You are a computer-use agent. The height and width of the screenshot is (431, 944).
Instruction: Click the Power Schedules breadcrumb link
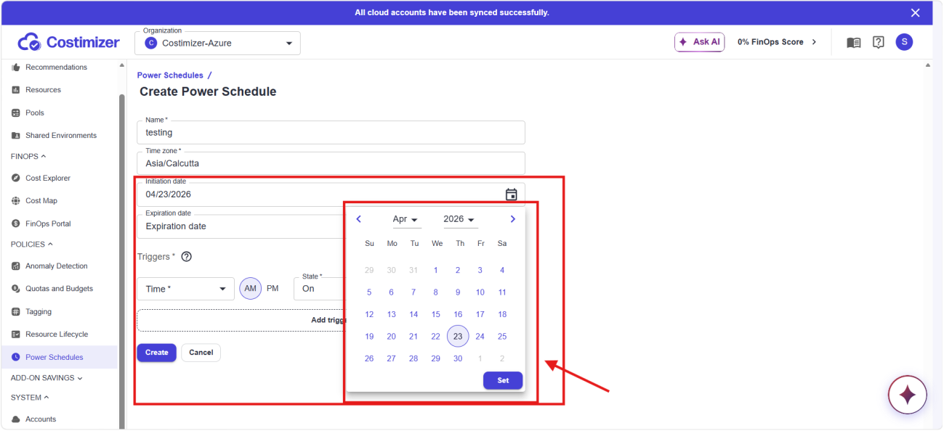[170, 75]
